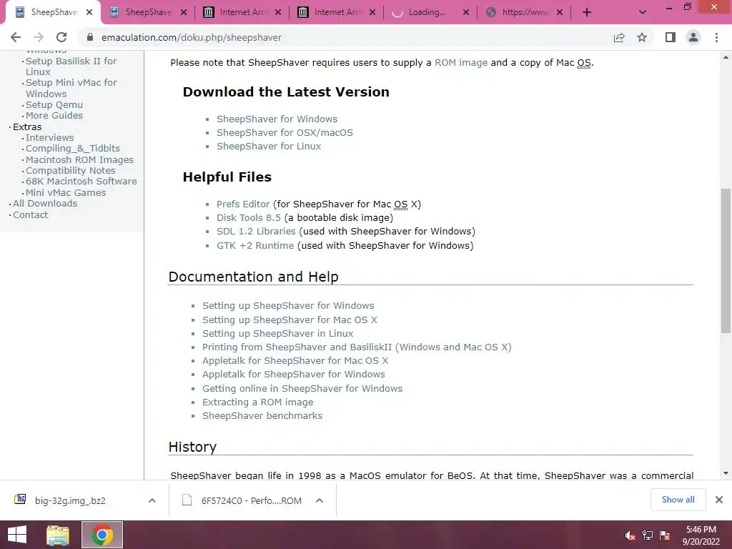Viewport: 732px width, 549px height.
Task: Open a new browser tab
Action: [587, 13]
